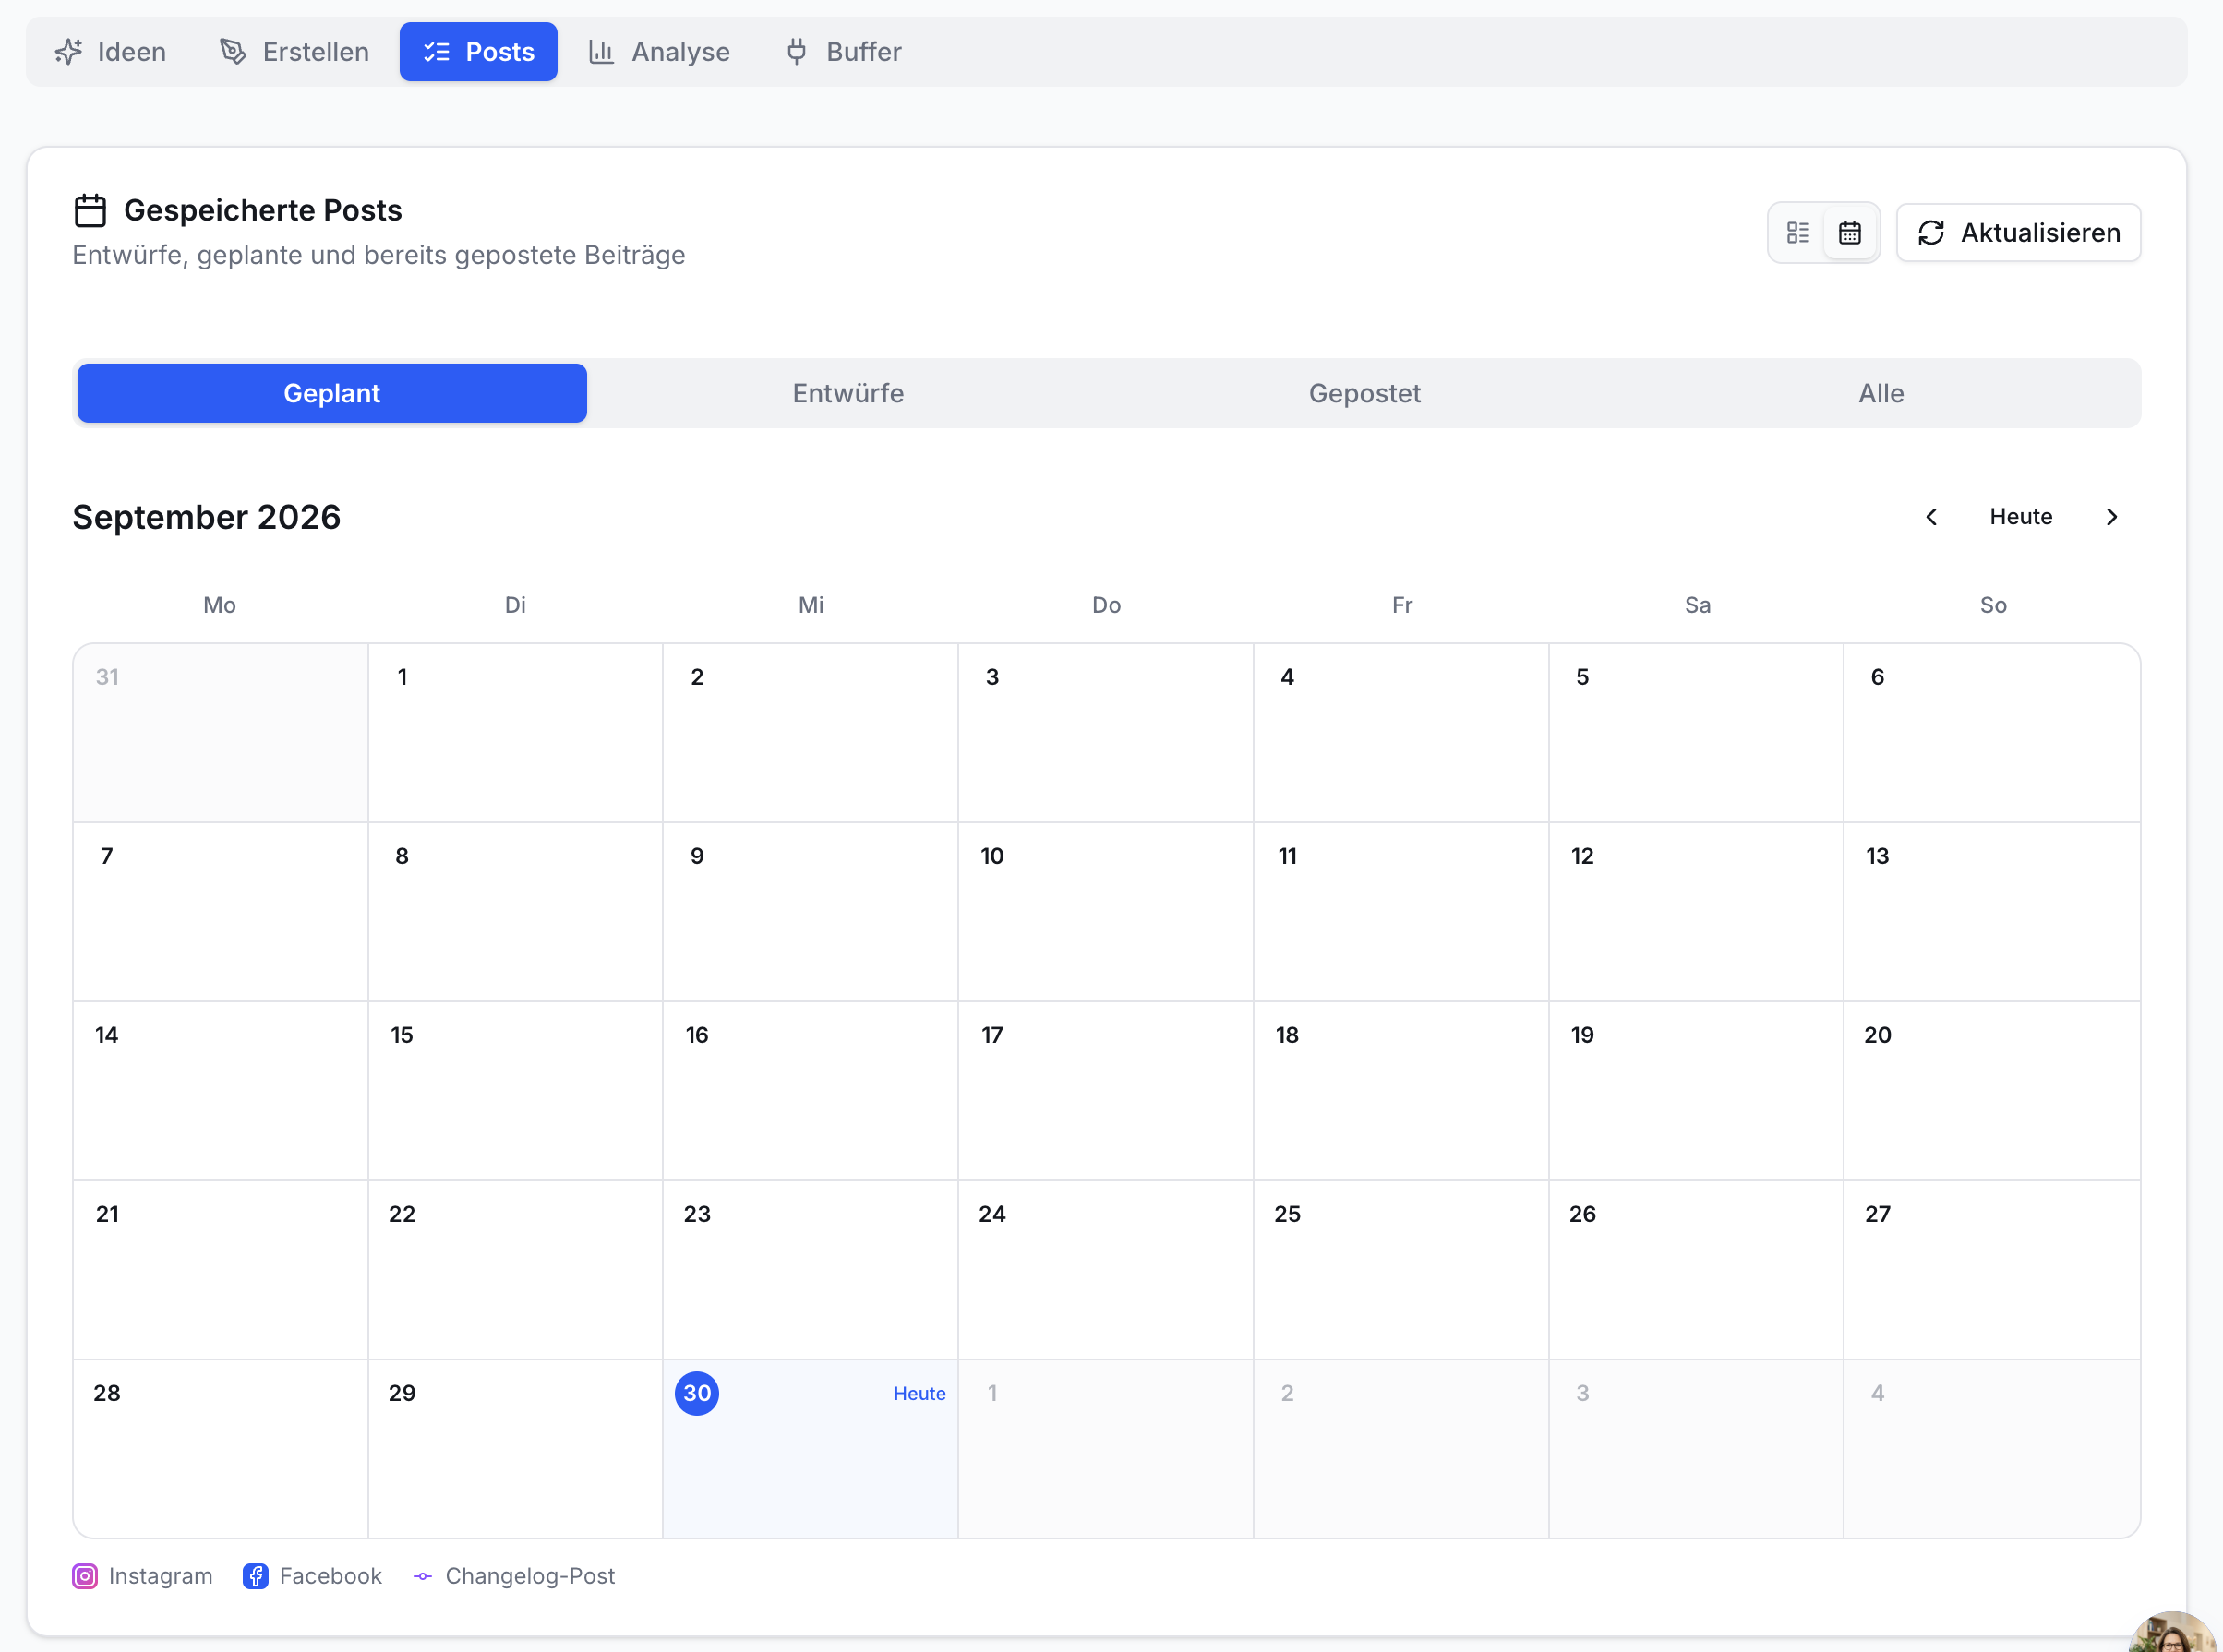Select September 15 in the calendar

[x=515, y=1090]
